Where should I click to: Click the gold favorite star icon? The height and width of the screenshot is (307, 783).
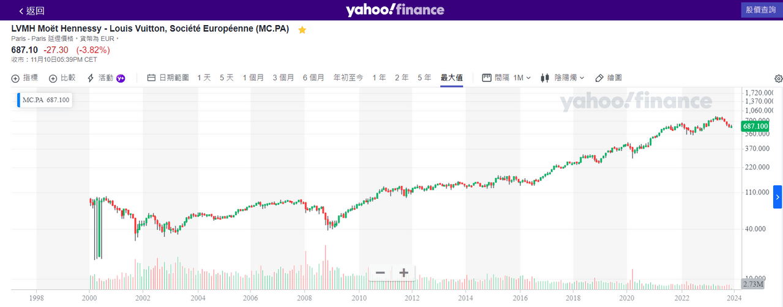click(x=302, y=30)
